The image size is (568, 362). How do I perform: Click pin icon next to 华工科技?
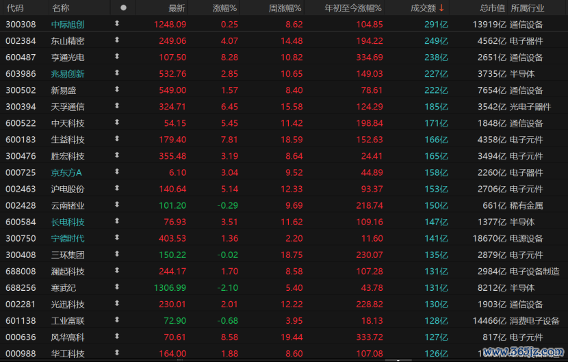tap(117, 352)
